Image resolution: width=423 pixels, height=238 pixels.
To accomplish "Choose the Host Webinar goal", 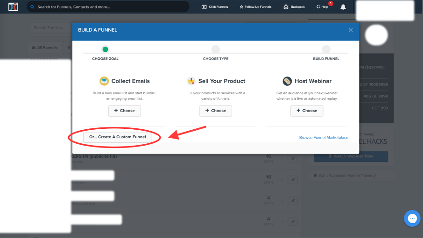I will pos(307,111).
